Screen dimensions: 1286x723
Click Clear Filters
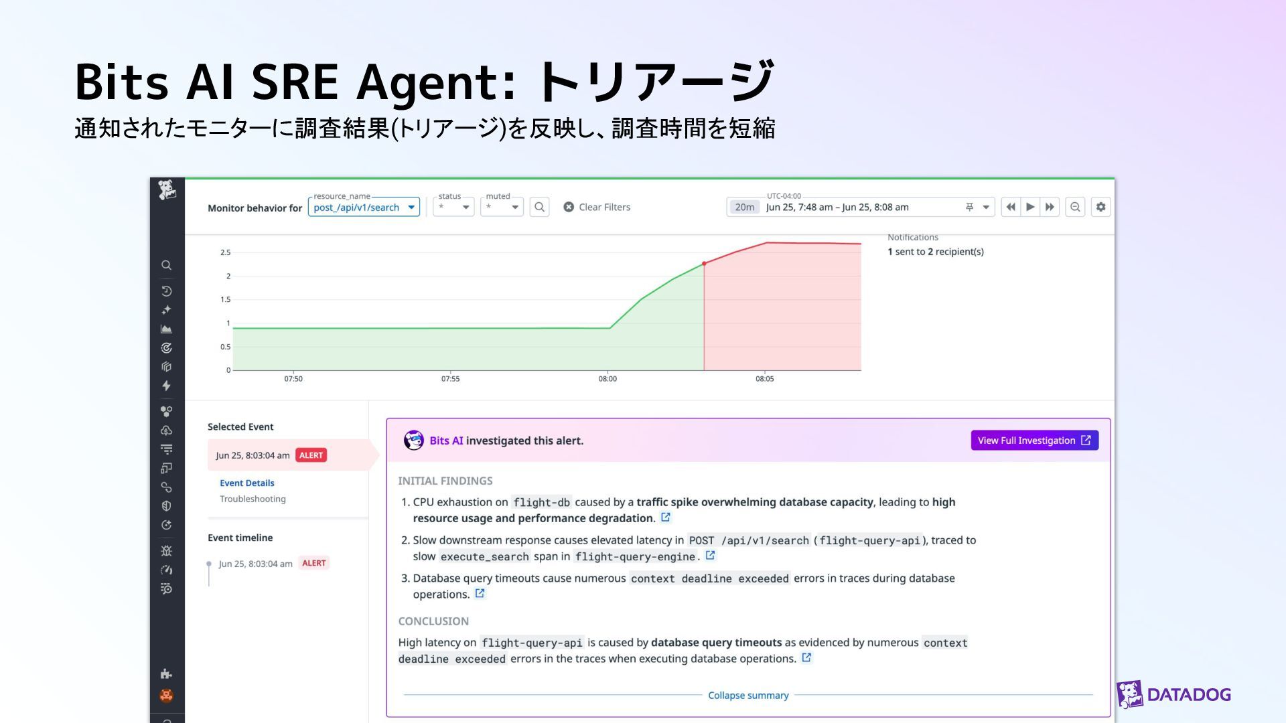coord(597,207)
